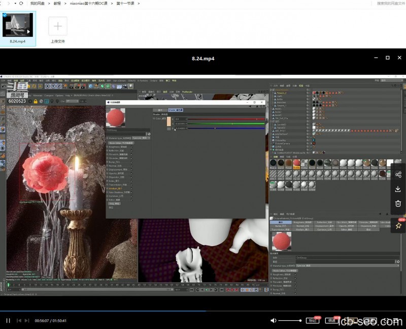Click the volume speaker icon

[x=274, y=320]
